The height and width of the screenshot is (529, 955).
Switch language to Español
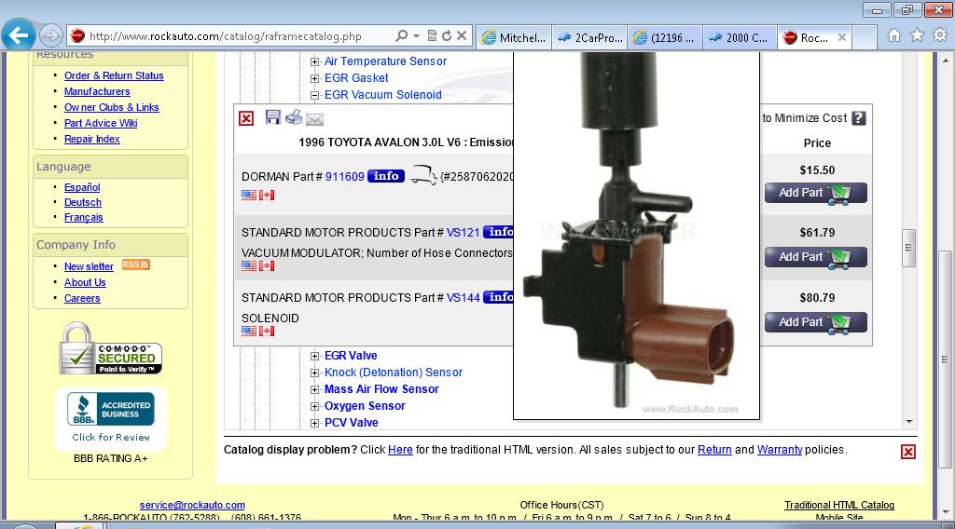pos(82,187)
